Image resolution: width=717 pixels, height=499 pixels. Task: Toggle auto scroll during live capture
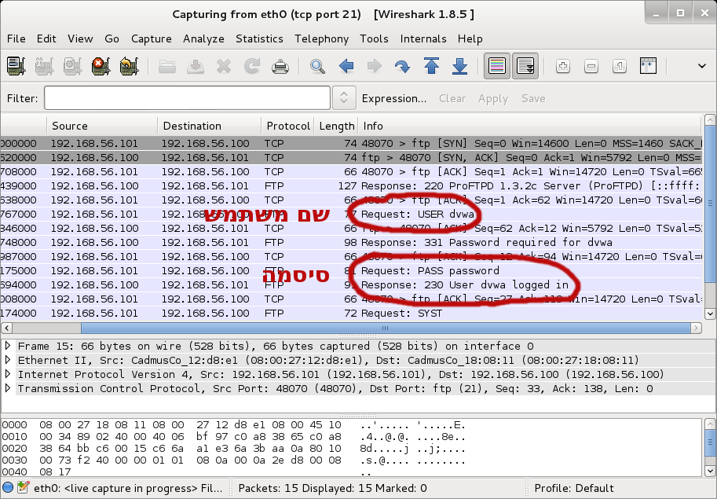pos(525,66)
